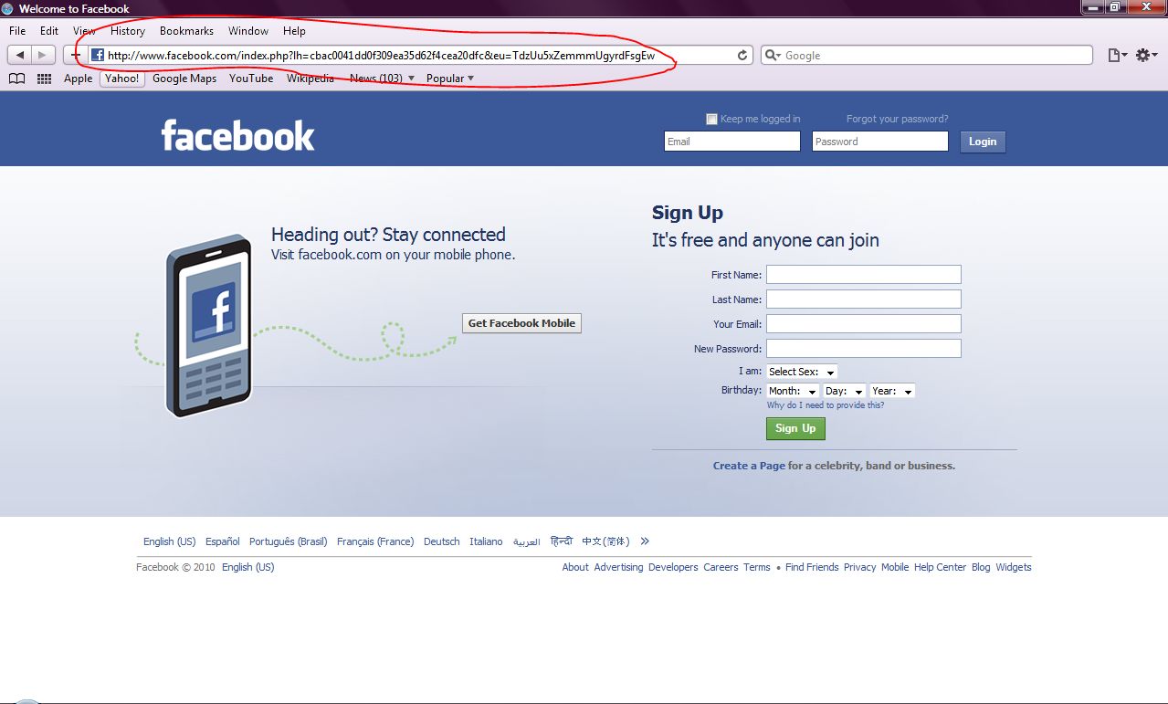Open the Find Friends footer link
This screenshot has width=1168, height=704.
[812, 567]
